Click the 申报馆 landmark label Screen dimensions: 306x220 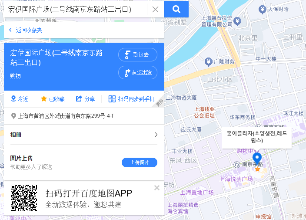[263, 217]
